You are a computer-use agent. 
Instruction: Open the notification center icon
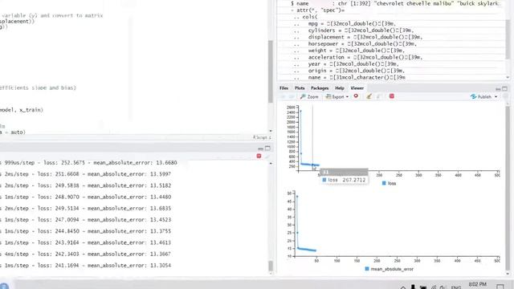click(500, 287)
